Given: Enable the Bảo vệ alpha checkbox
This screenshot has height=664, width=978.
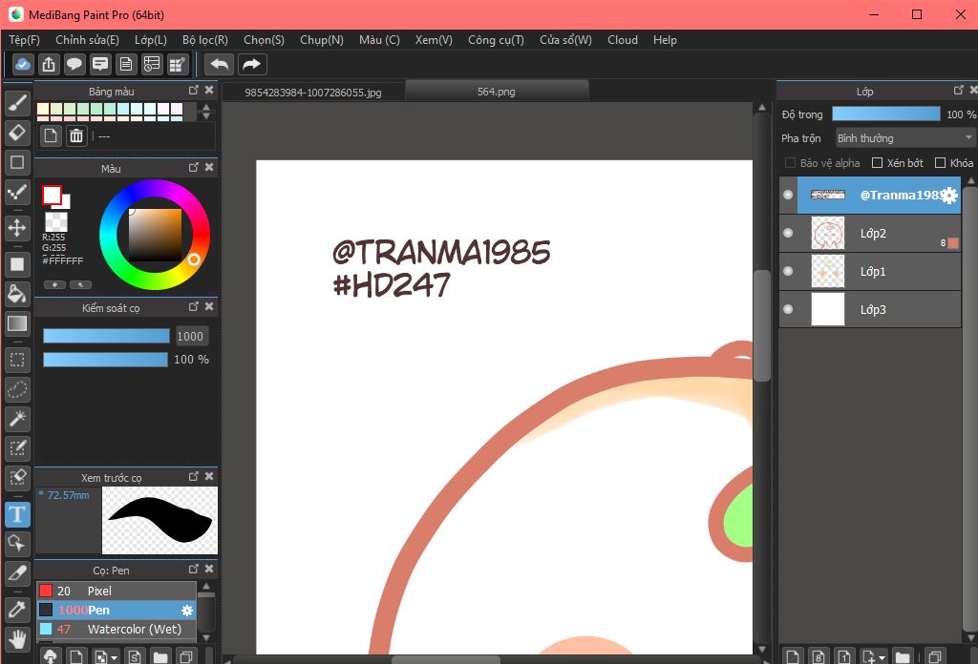Looking at the screenshot, I should [790, 162].
